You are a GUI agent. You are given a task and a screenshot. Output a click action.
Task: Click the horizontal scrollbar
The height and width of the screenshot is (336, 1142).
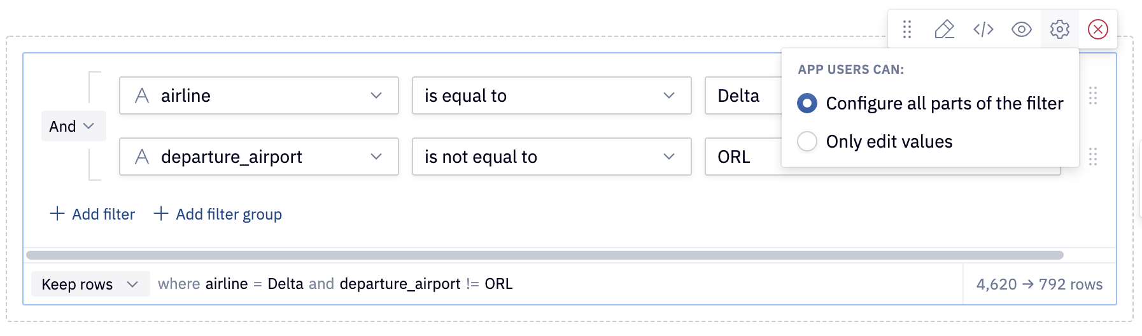[x=544, y=255]
